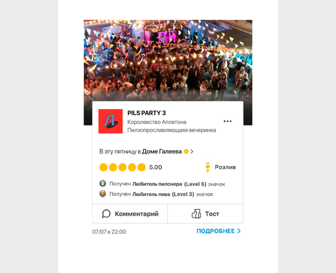The width and height of the screenshot is (336, 273).
Task: Click the arrow next to ПОДРОБНЕЕ
Action: coord(239,231)
